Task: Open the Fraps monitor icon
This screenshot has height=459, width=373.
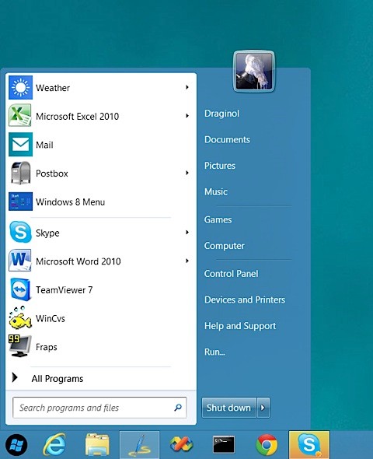Action: click(x=20, y=345)
